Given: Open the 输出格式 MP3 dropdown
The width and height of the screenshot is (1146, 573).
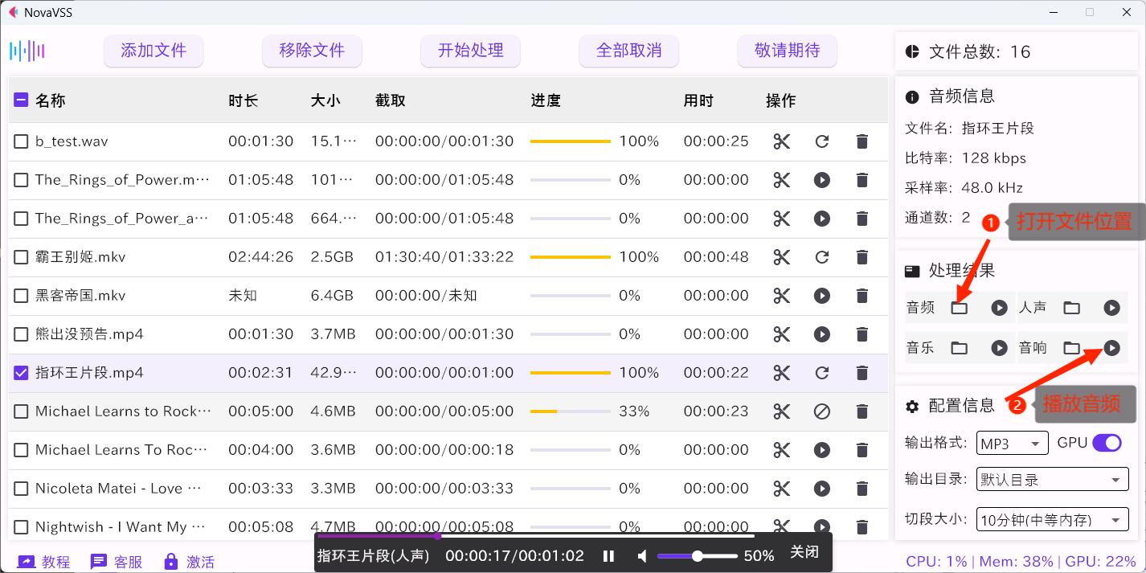Looking at the screenshot, I should 1012,443.
